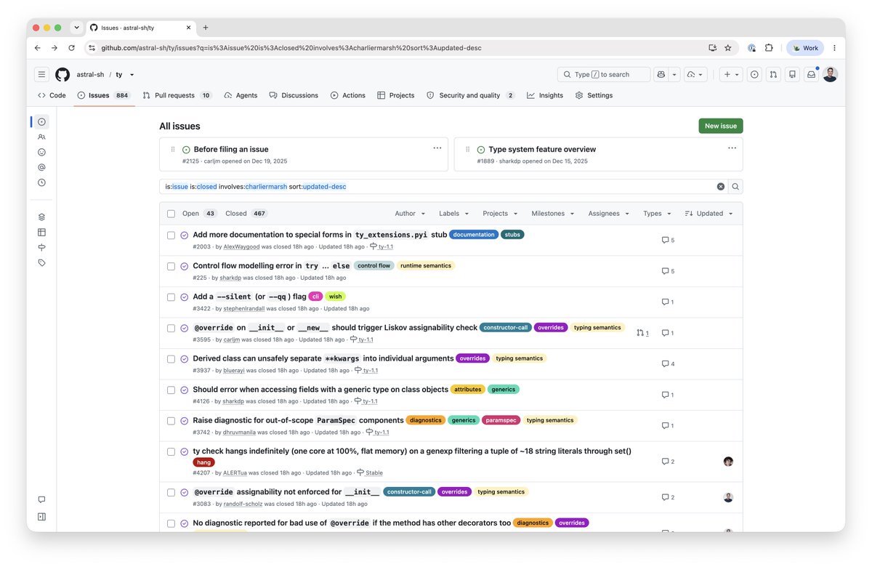Select the Control flow modelling error issue checkbox
872x567 pixels.
tap(171, 266)
